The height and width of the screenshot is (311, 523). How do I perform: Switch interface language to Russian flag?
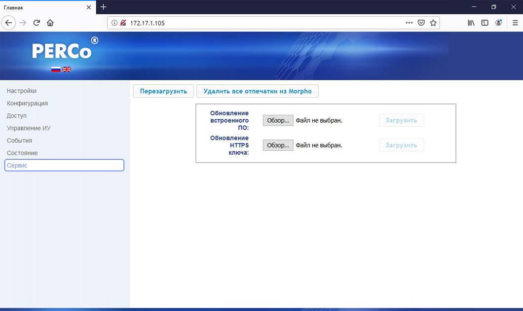click(x=56, y=69)
